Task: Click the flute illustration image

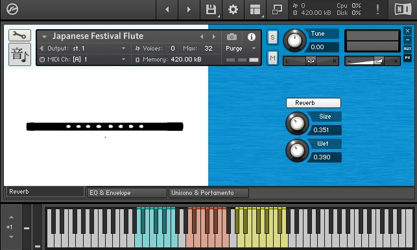Action: click(x=105, y=126)
